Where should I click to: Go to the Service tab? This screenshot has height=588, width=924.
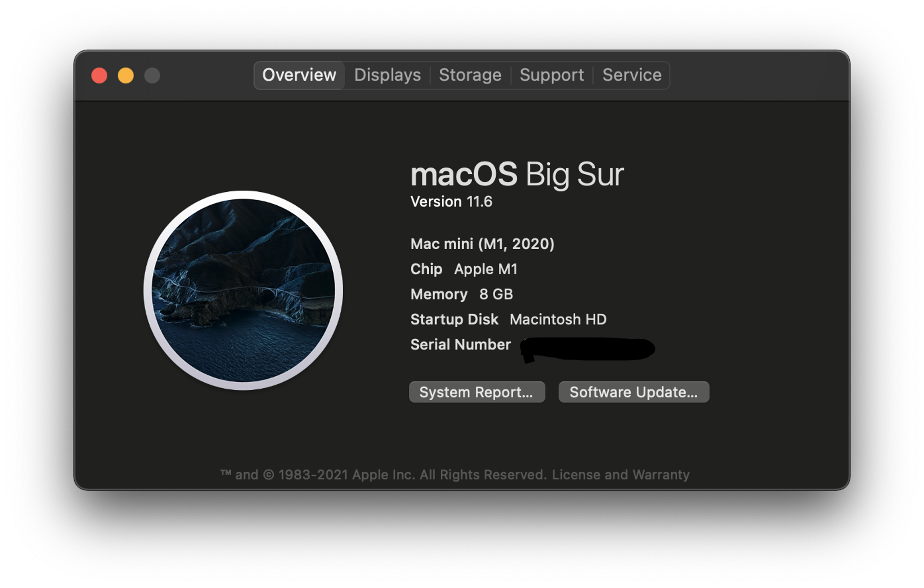632,75
